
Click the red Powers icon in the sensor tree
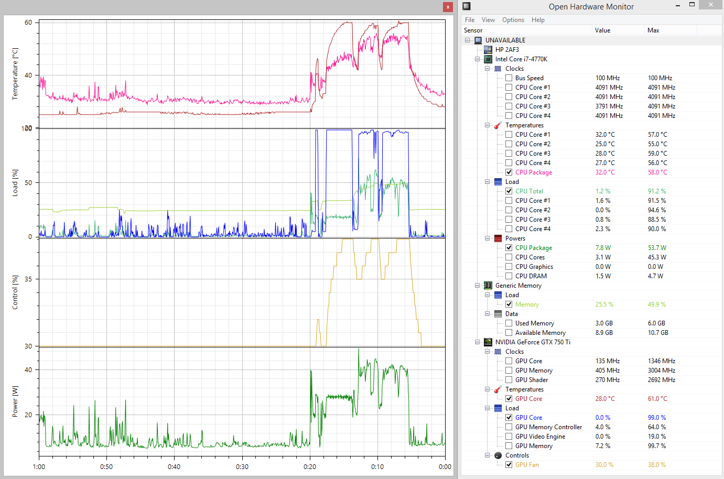[x=498, y=238]
